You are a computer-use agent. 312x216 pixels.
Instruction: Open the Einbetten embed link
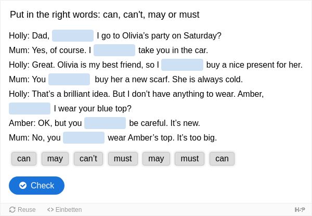click(64, 210)
